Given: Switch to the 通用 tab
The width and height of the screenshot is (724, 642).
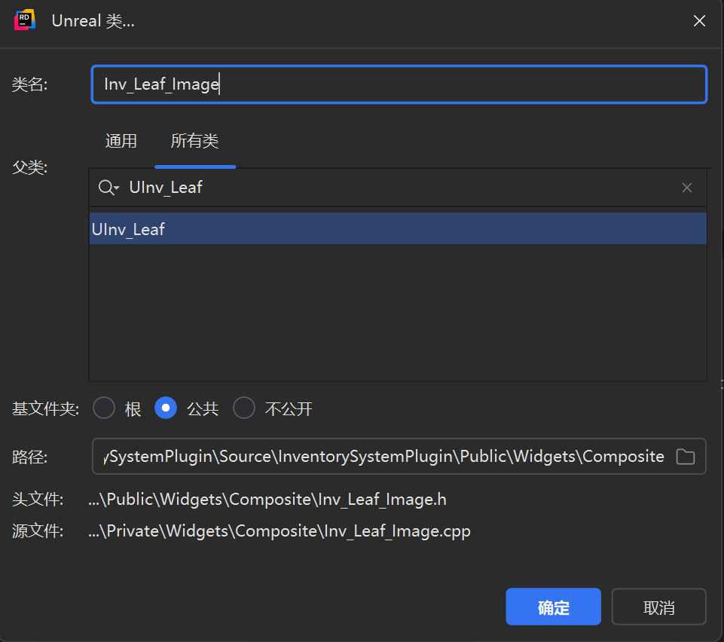Looking at the screenshot, I should point(121,141).
